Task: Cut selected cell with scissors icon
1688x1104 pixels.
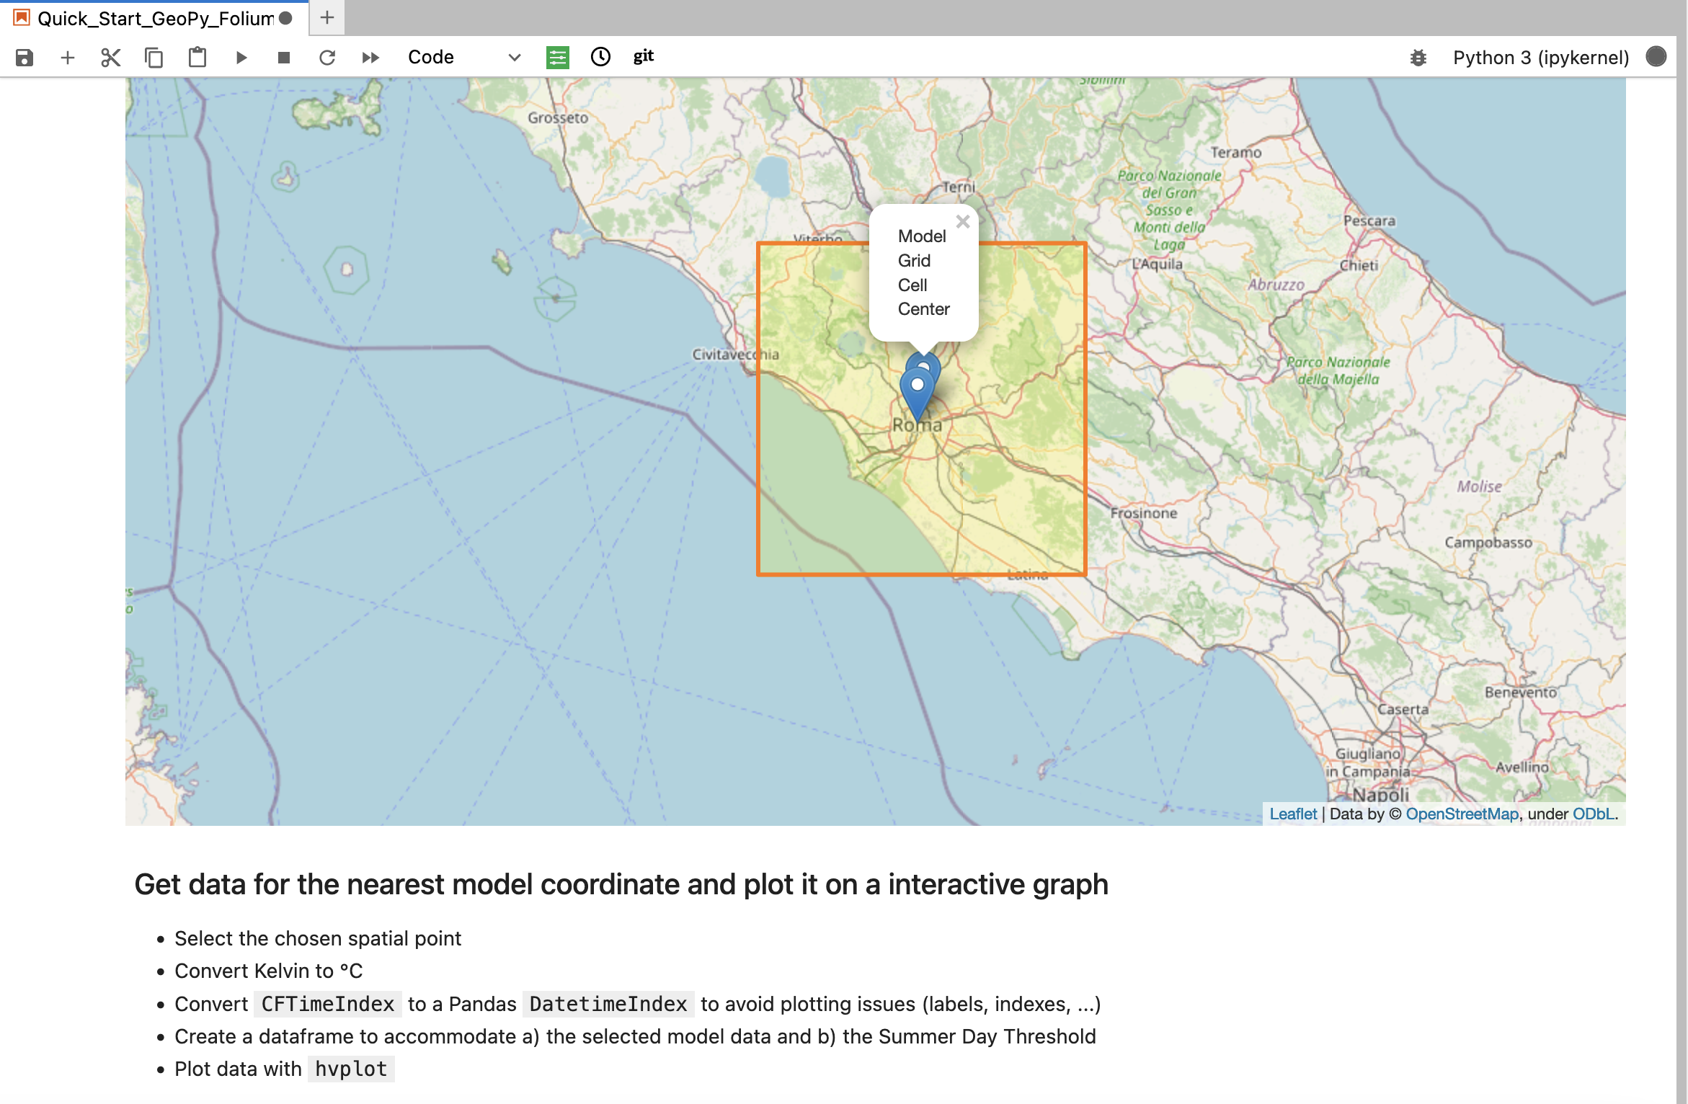Action: (x=110, y=57)
